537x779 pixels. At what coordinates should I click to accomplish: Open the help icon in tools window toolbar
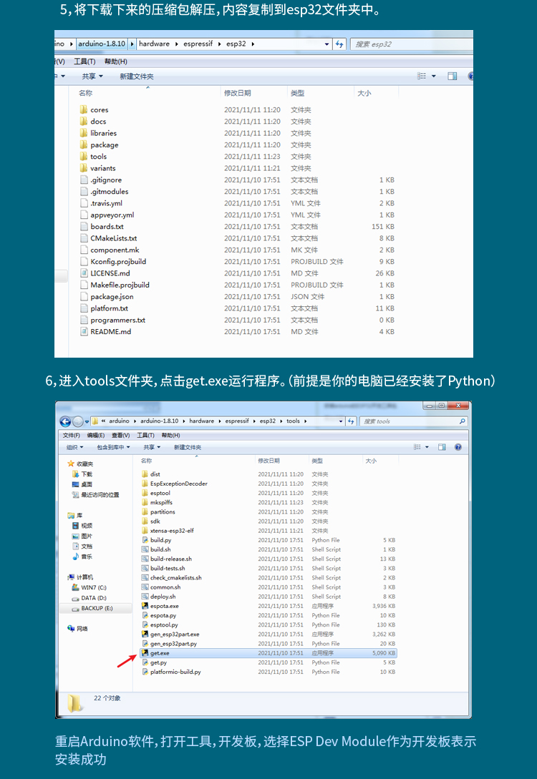pyautogui.click(x=458, y=447)
